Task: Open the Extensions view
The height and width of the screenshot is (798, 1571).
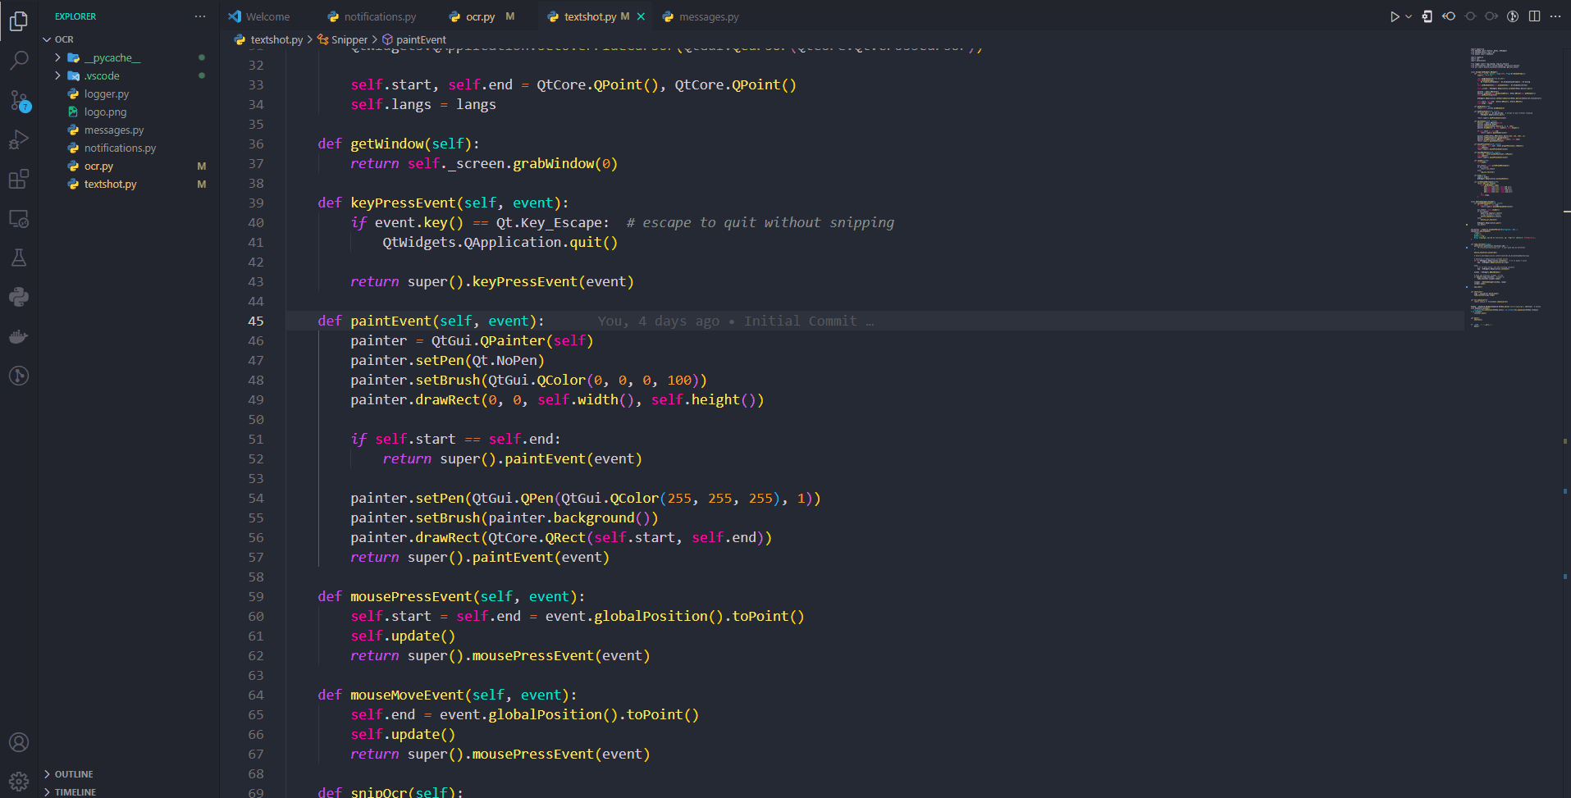Action: (x=19, y=179)
